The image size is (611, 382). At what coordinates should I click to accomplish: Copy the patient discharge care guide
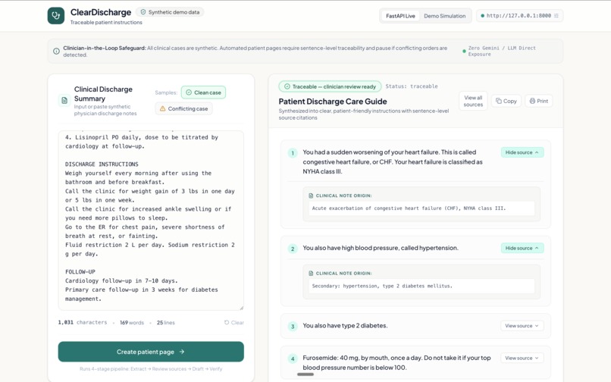coord(506,101)
